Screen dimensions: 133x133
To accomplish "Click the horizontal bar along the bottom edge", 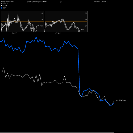I will click(57, 132).
